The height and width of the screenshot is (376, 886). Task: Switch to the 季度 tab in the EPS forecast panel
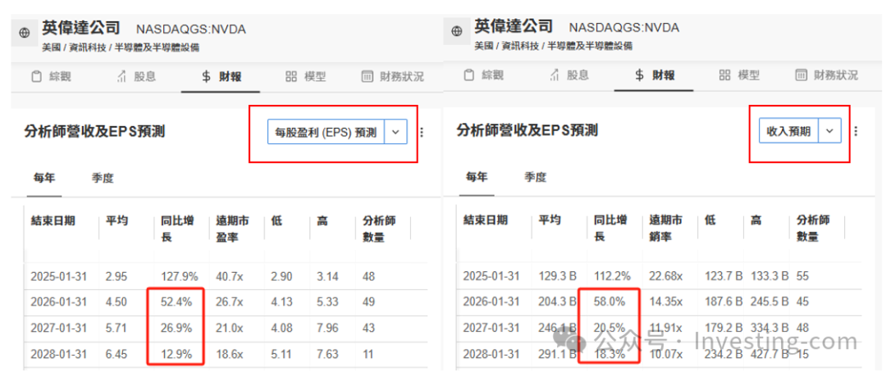(103, 178)
